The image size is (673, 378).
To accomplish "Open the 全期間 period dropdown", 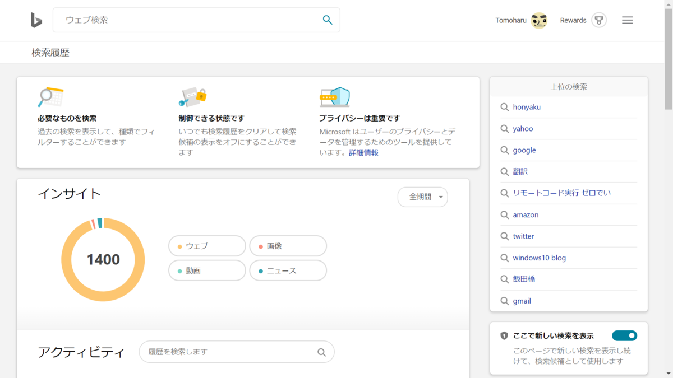I will click(423, 197).
